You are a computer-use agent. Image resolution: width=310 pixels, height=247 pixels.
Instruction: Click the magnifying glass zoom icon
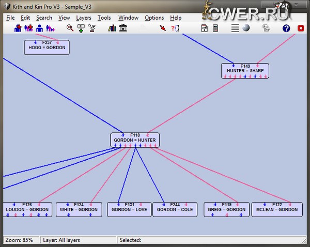tap(70, 28)
